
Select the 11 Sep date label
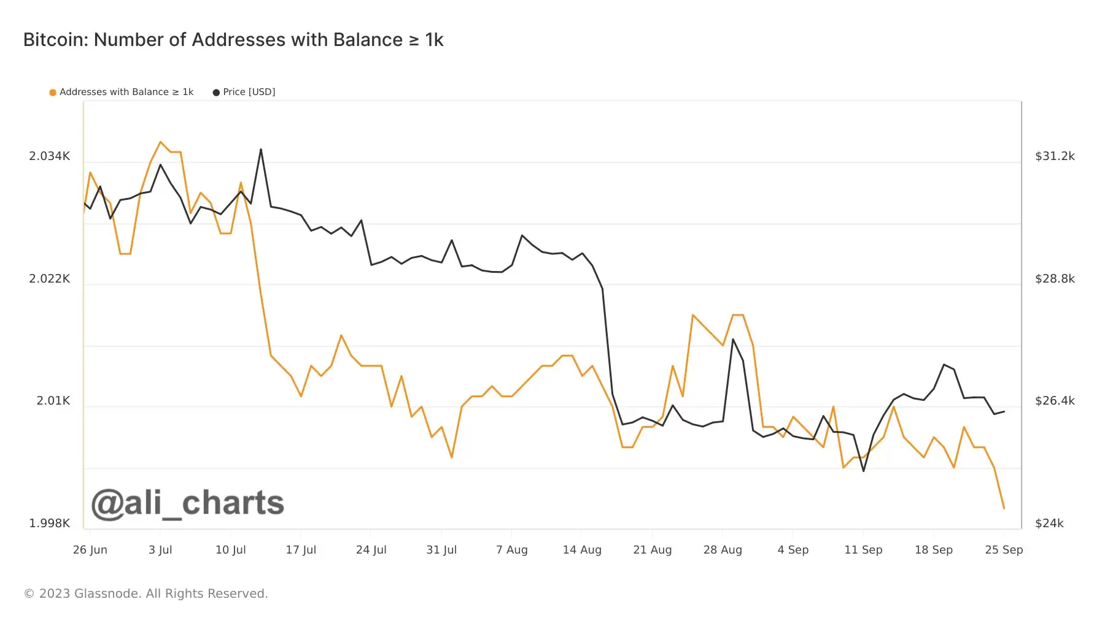click(x=863, y=550)
